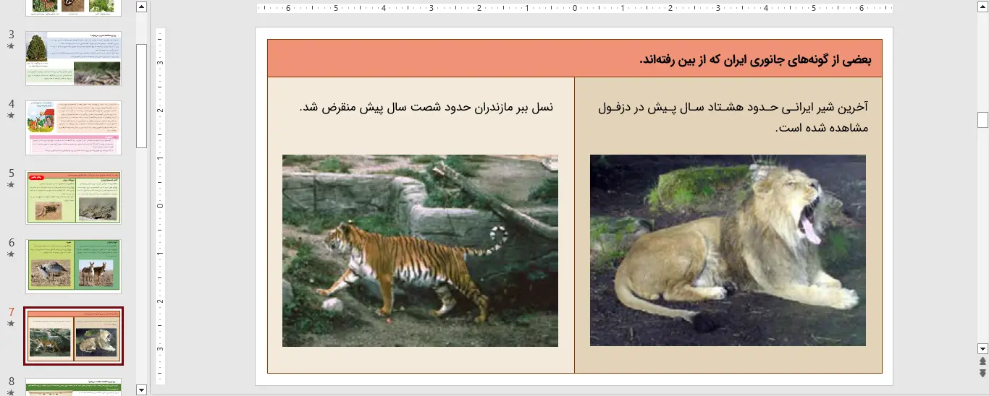The height and width of the screenshot is (396, 989).
Task: Go to previous slide using double-up arrow
Action: pyautogui.click(x=982, y=361)
